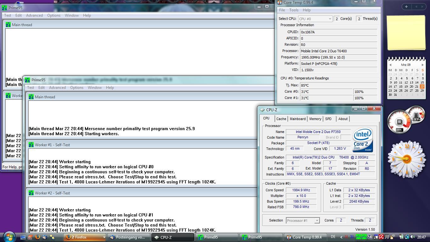Image resolution: width=430 pixels, height=242 pixels.
Task: Open Options menu in the background Prime95 window
Action: point(54,15)
